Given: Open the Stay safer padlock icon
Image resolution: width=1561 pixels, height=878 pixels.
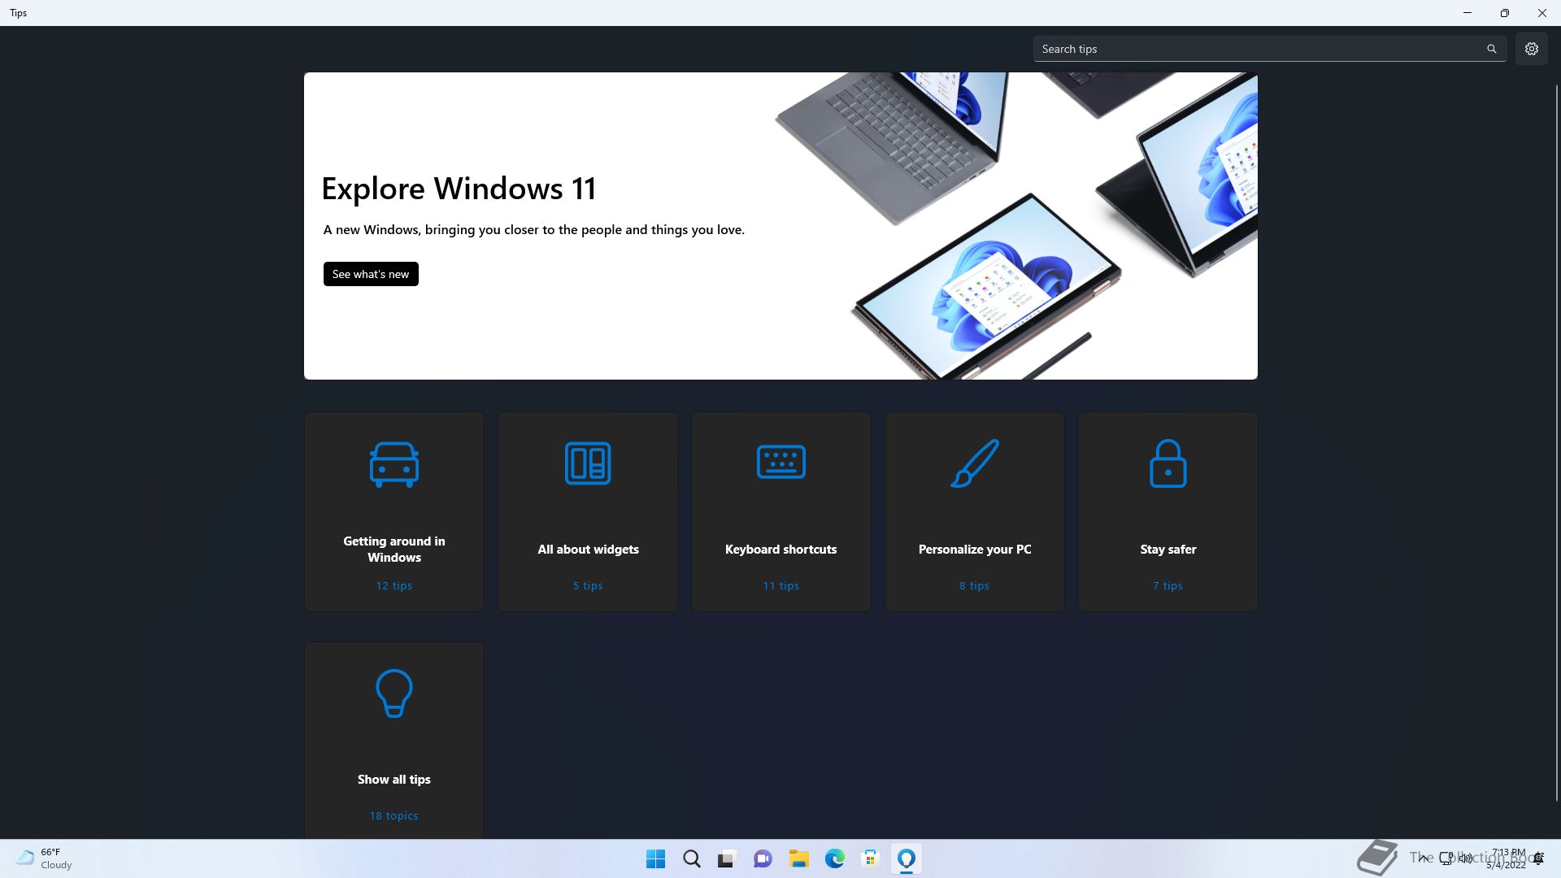Looking at the screenshot, I should pyautogui.click(x=1168, y=463).
